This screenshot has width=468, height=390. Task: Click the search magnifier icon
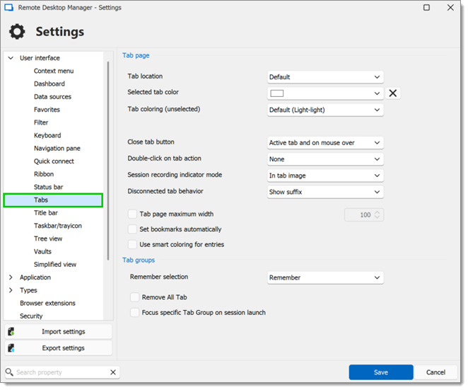pos(9,372)
